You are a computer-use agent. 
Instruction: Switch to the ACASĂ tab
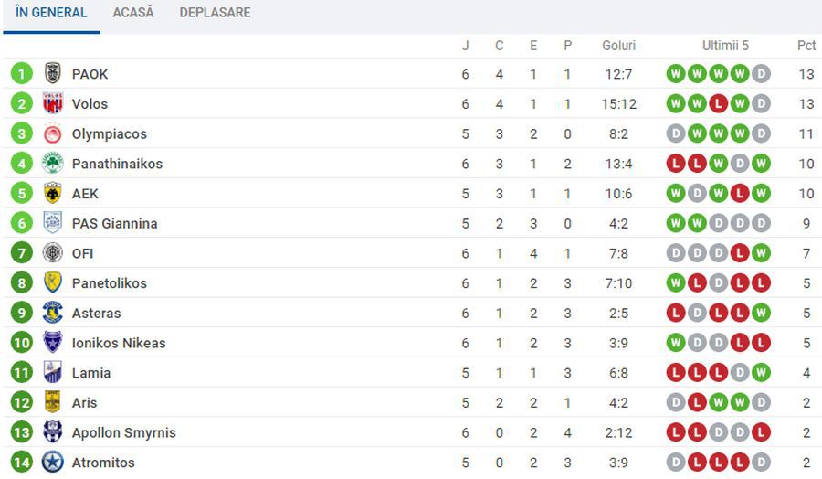coord(133,13)
